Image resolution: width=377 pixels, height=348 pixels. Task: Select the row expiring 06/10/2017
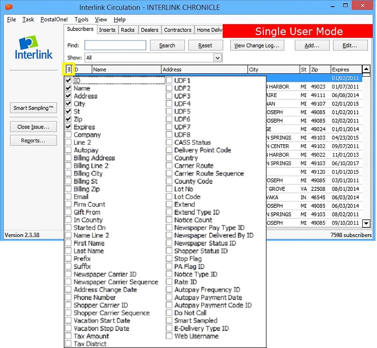(314, 163)
